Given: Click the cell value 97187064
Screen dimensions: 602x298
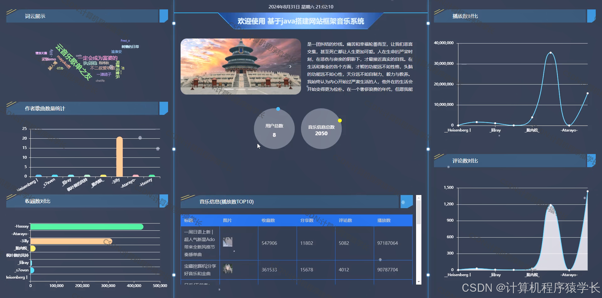Looking at the screenshot, I should coord(388,243).
